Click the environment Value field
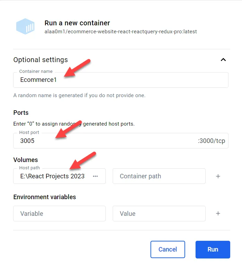 pos(159,213)
